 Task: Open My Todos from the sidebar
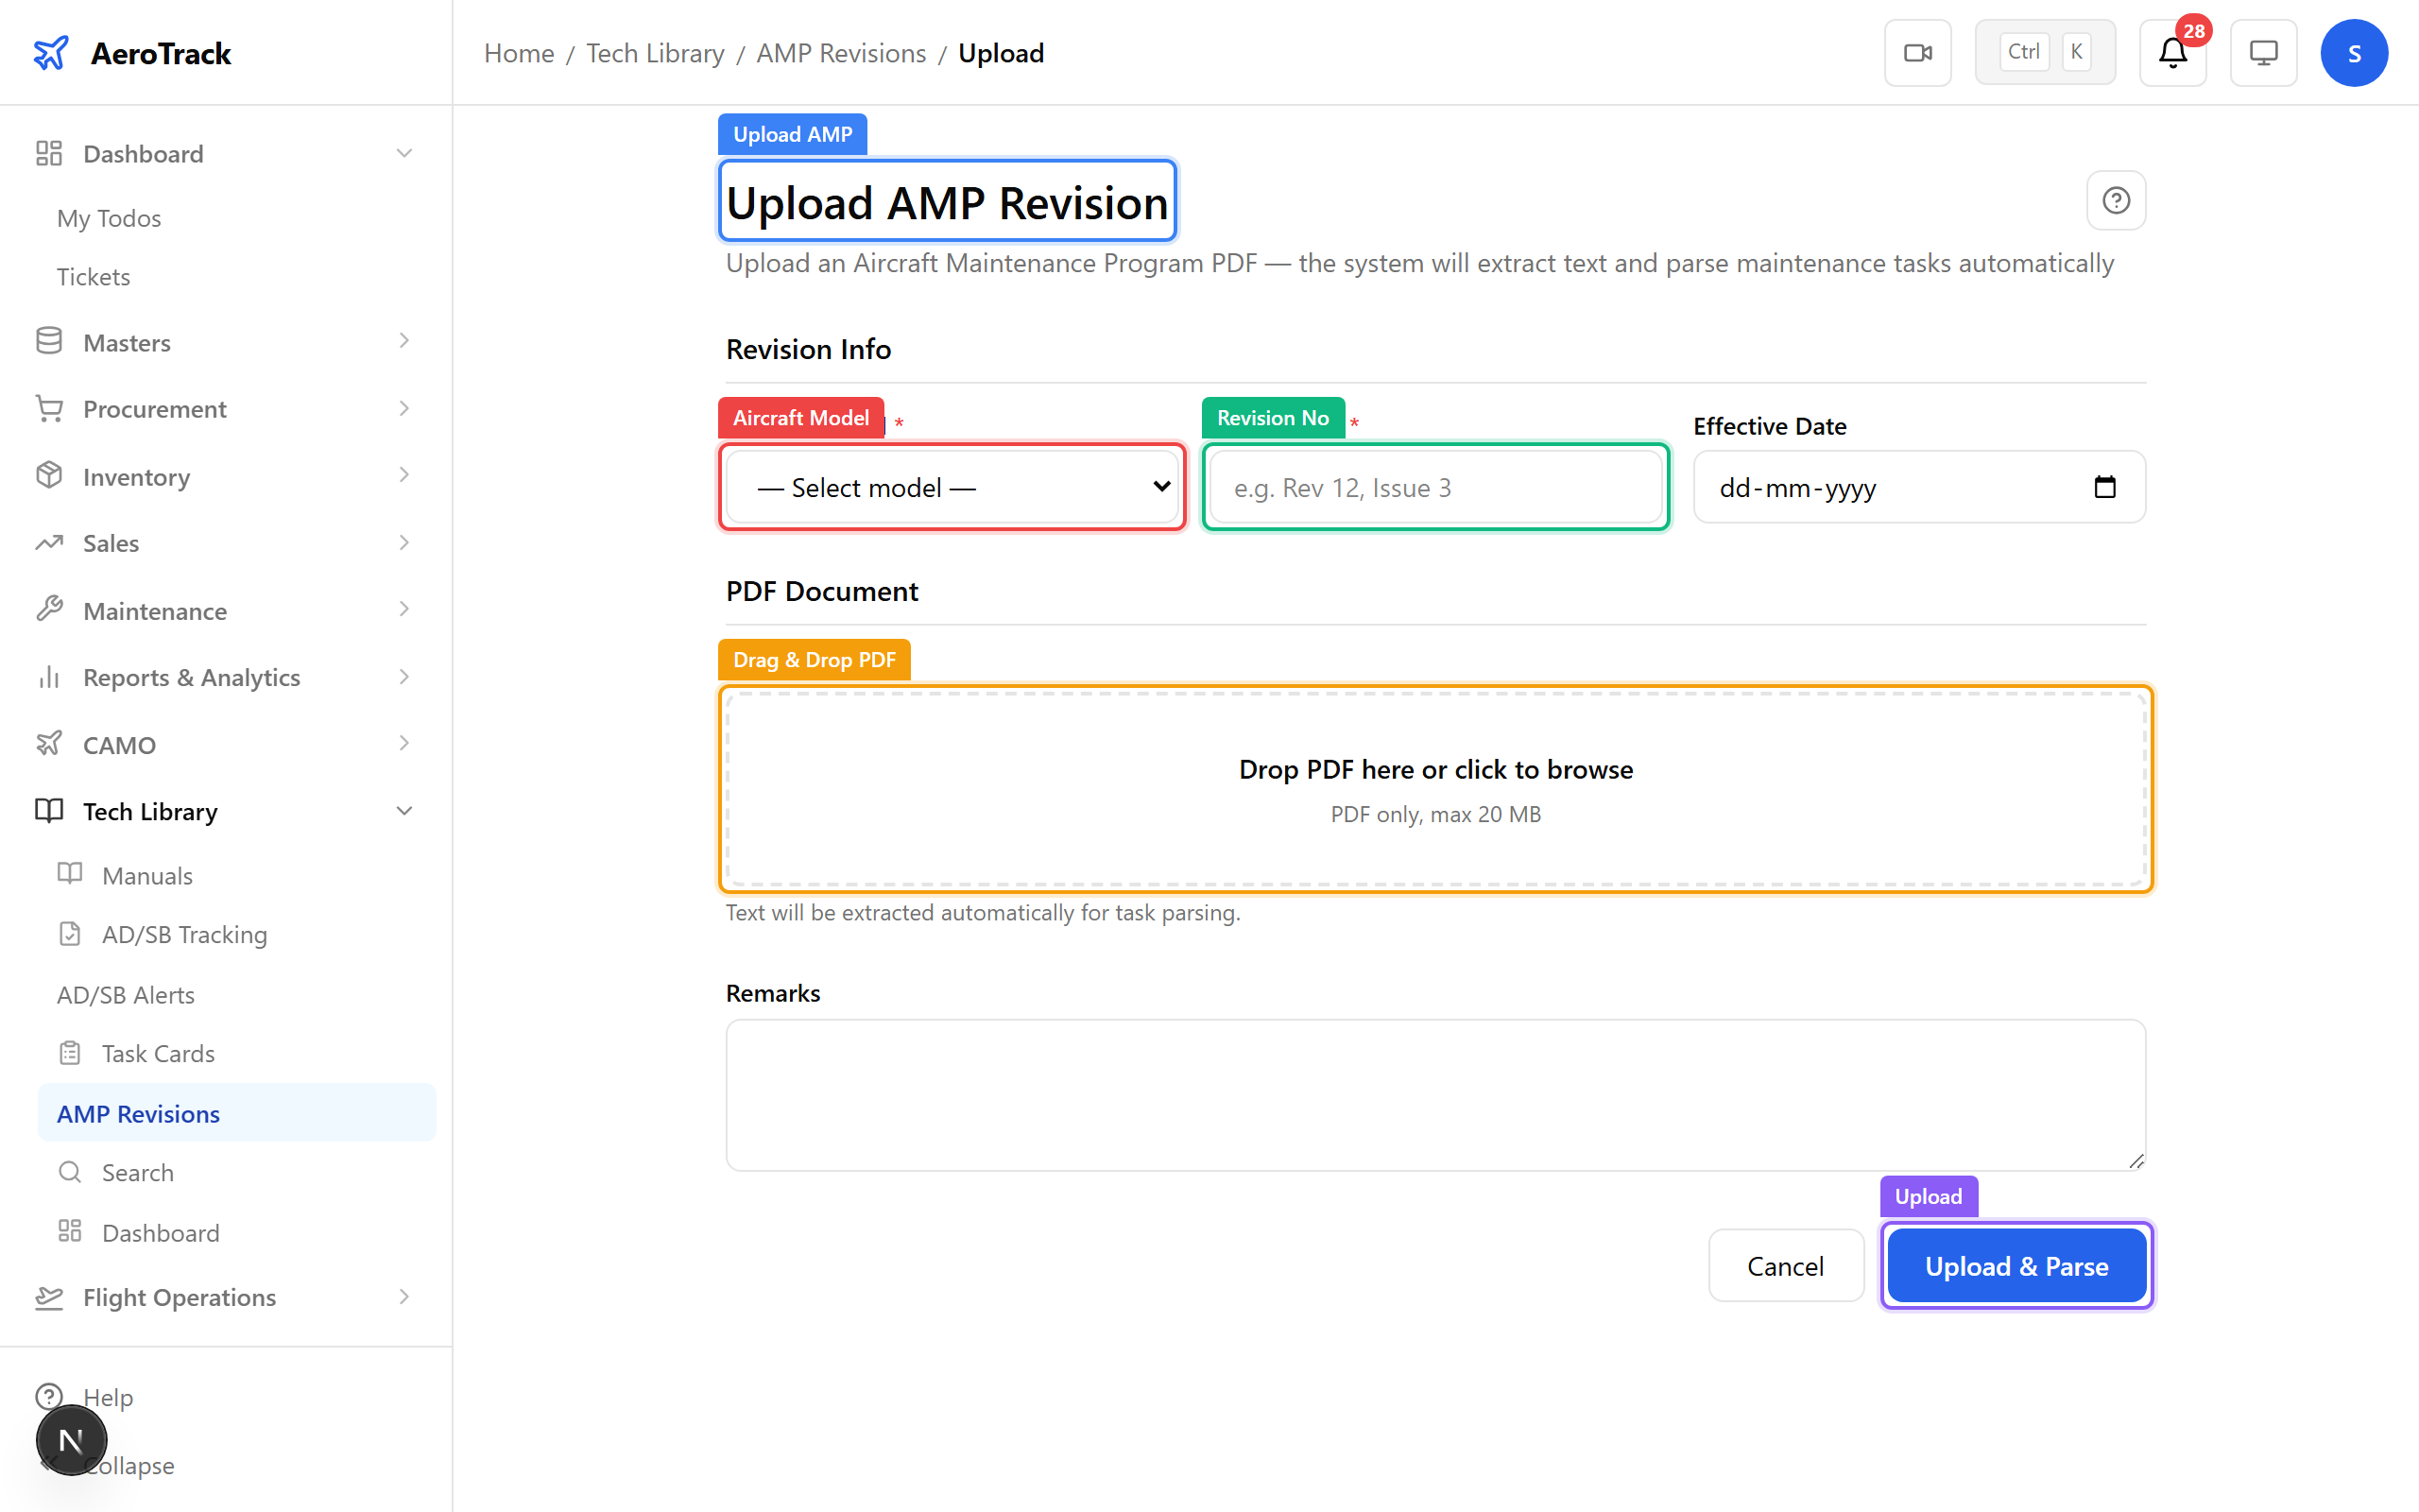click(108, 218)
